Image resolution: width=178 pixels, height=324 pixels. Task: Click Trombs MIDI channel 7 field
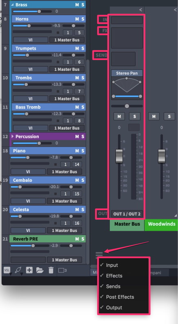click(x=79, y=92)
